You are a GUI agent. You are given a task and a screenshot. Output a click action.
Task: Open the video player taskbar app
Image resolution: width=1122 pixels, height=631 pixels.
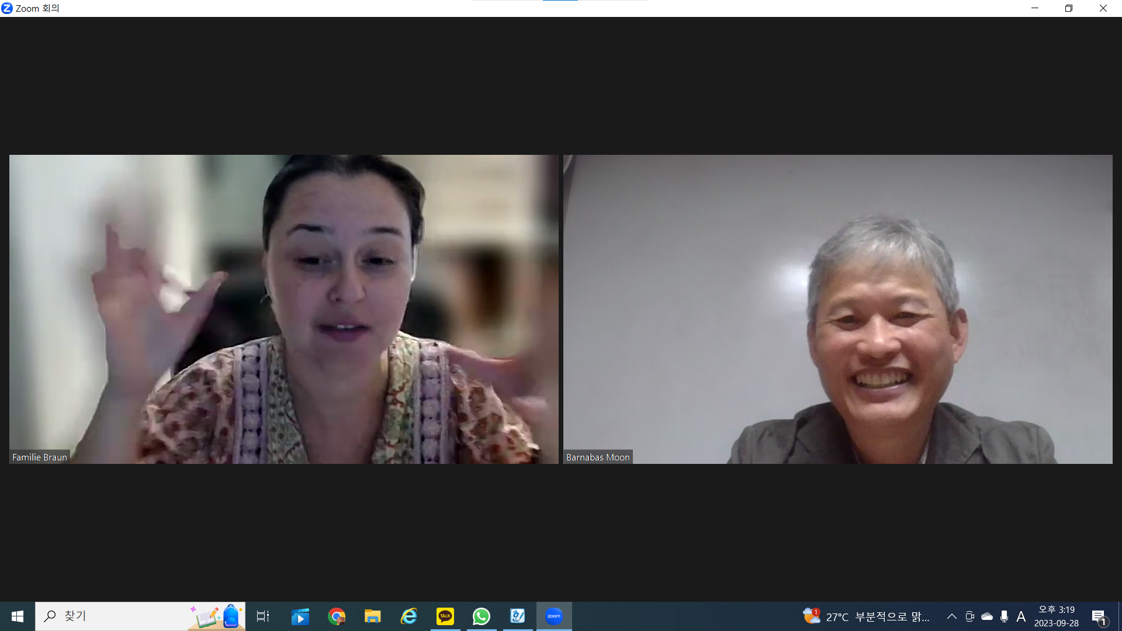pos(300,616)
